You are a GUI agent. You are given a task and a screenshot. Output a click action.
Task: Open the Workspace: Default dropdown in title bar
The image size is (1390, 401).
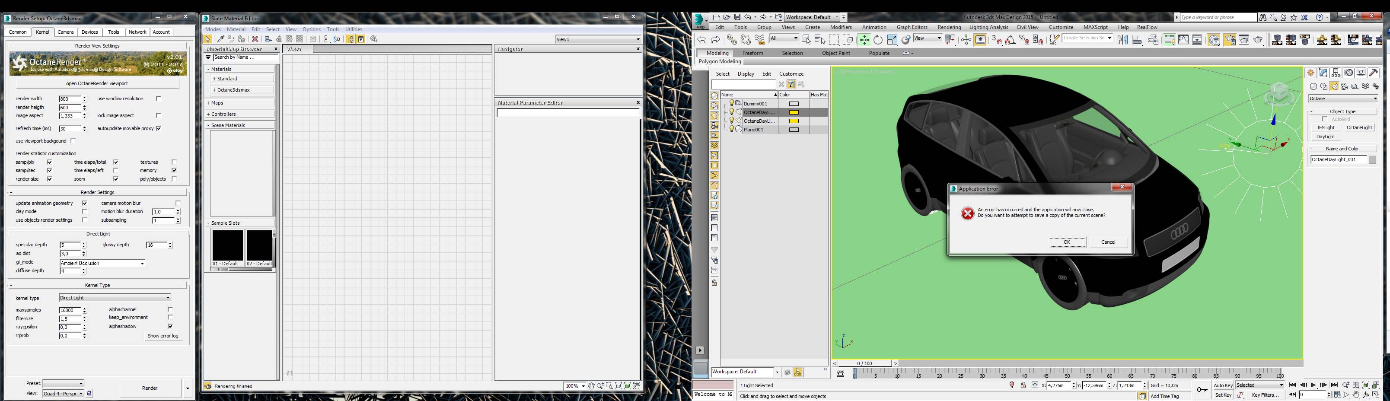[812, 17]
